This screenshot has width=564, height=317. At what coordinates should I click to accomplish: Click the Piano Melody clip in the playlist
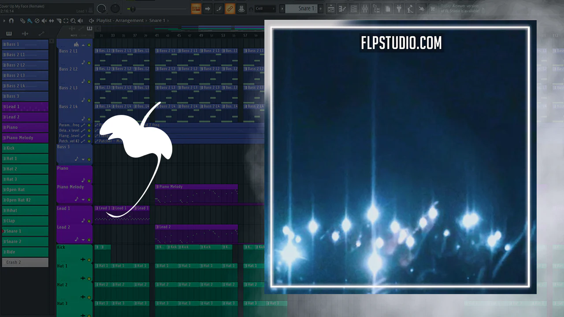(197, 193)
